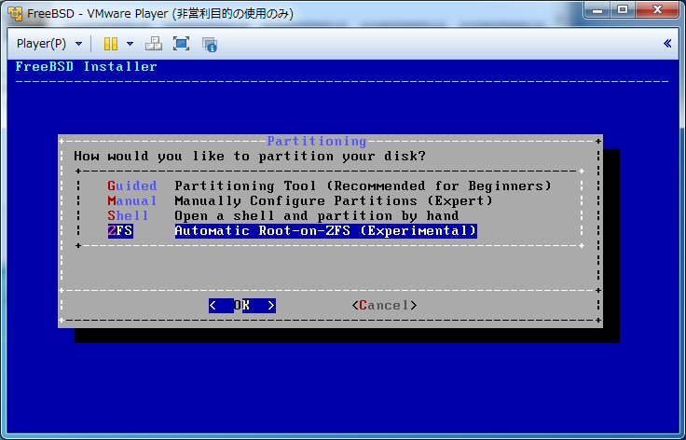
Task: Click 'How would you like to partition' prompt
Action: coord(250,156)
